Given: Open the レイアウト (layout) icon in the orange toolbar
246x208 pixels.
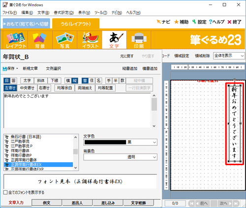Looking at the screenshot, I should point(16,40).
